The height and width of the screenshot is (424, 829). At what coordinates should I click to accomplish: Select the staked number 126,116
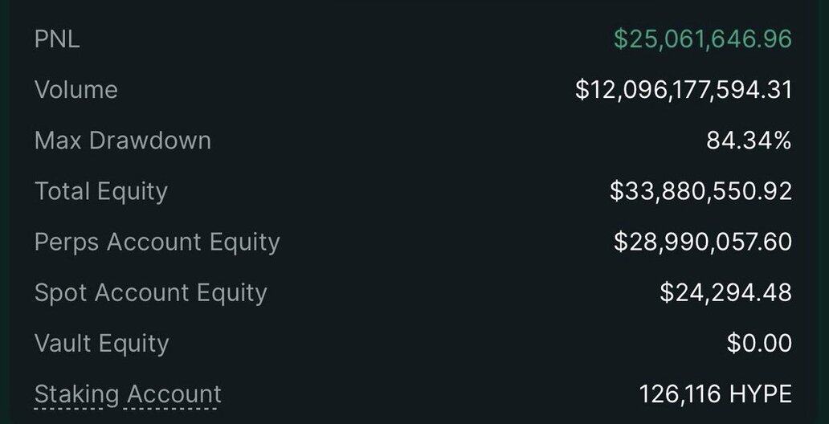pos(680,394)
